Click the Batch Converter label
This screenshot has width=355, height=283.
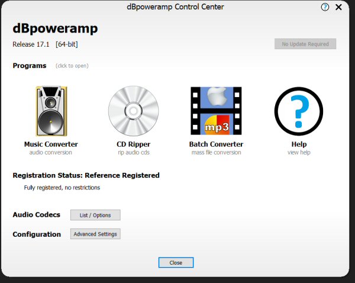(x=216, y=144)
